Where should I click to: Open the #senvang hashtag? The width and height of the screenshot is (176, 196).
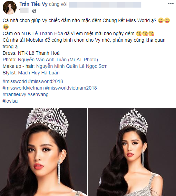tap(38, 94)
